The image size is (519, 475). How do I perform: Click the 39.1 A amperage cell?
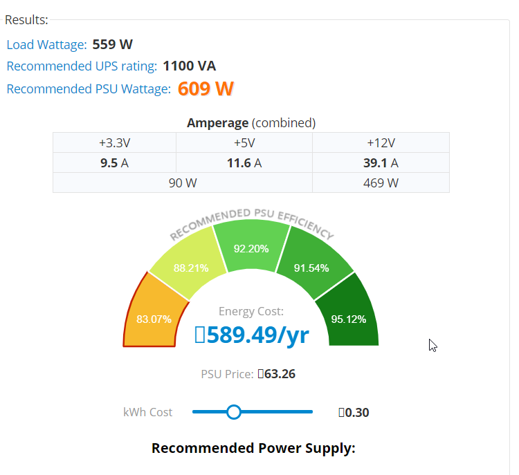381,163
